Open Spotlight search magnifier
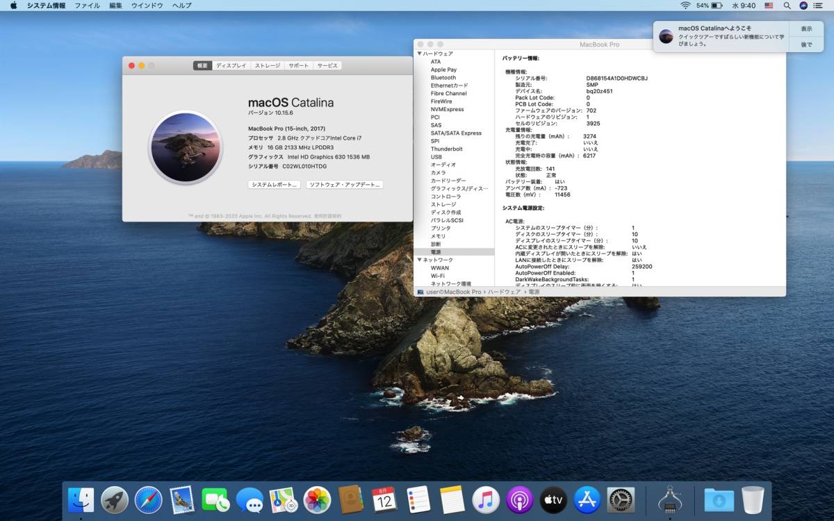 pyautogui.click(x=785, y=6)
